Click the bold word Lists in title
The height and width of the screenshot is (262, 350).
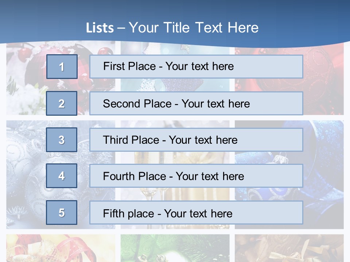tap(100, 28)
